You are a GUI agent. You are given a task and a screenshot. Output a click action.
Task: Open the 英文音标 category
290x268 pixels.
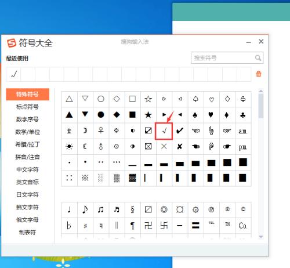pos(27,182)
